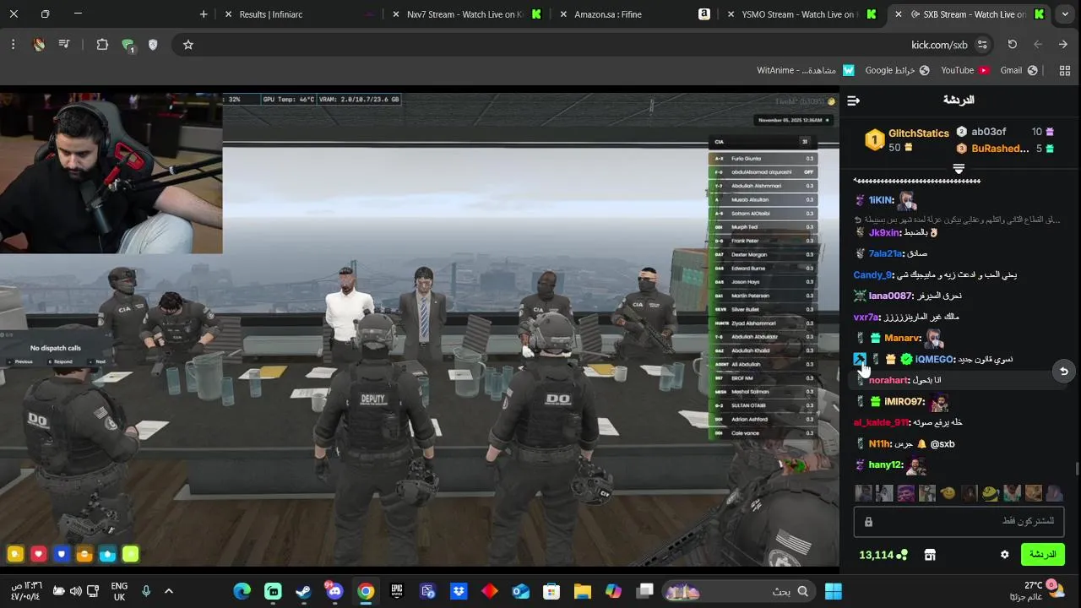This screenshot has height=608, width=1081.
Task: Open Steam from the taskbar
Action: (x=303, y=591)
